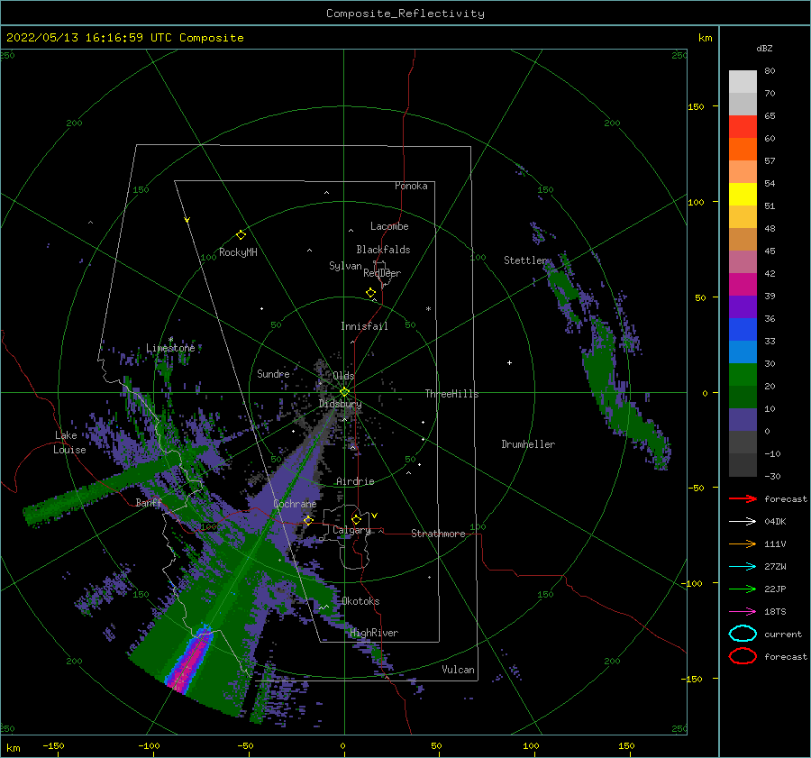Click the Strathmore label
This screenshot has height=758, width=811.
pos(438,534)
